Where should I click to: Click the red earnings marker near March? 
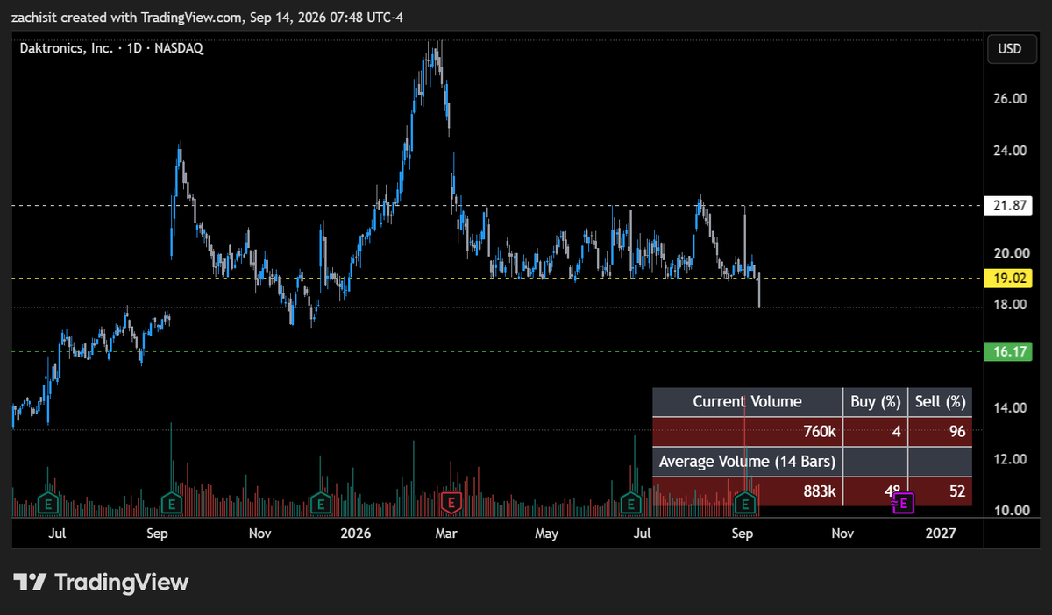pyautogui.click(x=451, y=502)
